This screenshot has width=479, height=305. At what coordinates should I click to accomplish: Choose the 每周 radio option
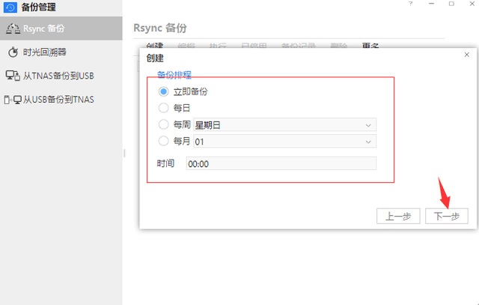point(164,124)
